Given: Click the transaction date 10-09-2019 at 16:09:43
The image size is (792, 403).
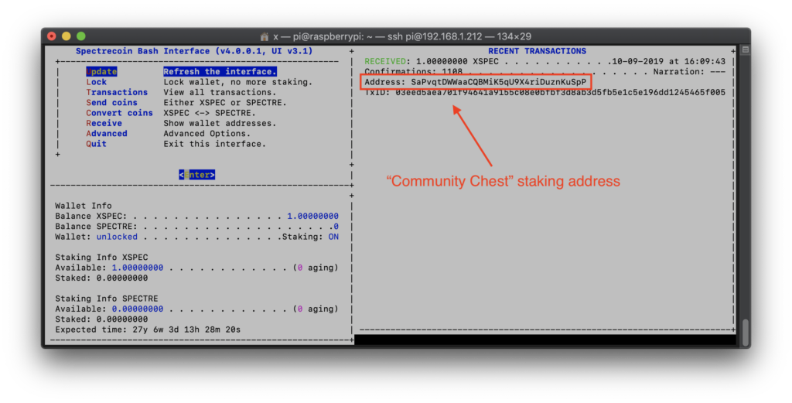Looking at the screenshot, I should point(668,62).
